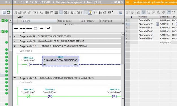177x106 pixels.
Task: Select the %M139.0 Condición1 negated contact
Action: (x=28, y=96)
